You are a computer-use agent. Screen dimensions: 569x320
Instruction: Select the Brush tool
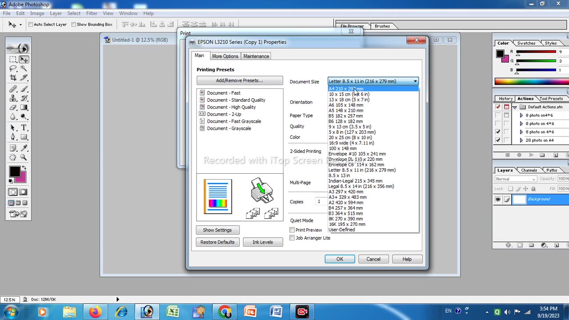[x=24, y=89]
